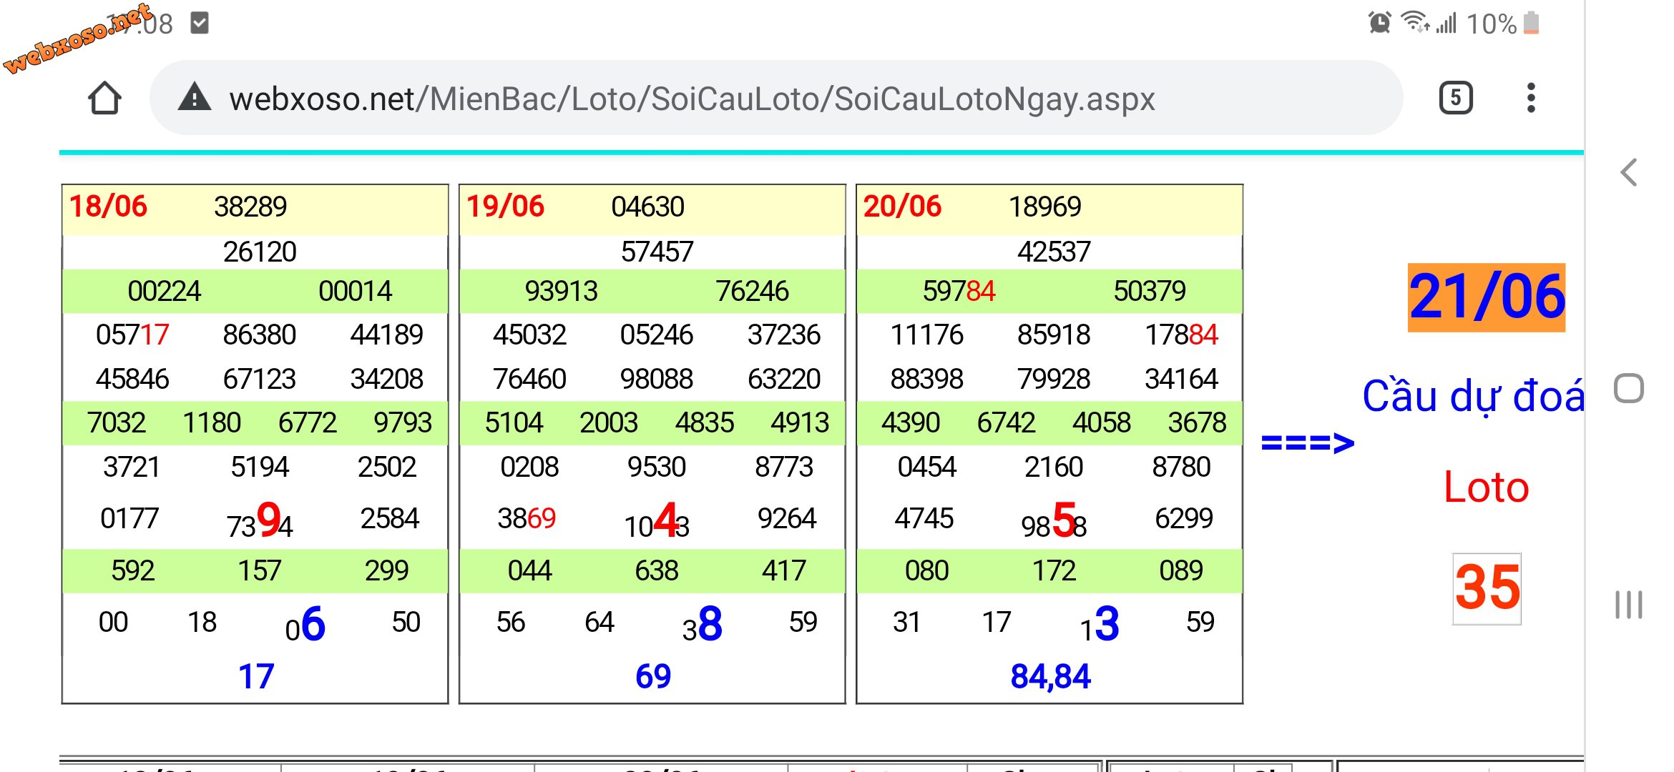This screenshot has height=772, width=1674.
Task: Tap the mobile signal strength icon
Action: pos(1446,24)
